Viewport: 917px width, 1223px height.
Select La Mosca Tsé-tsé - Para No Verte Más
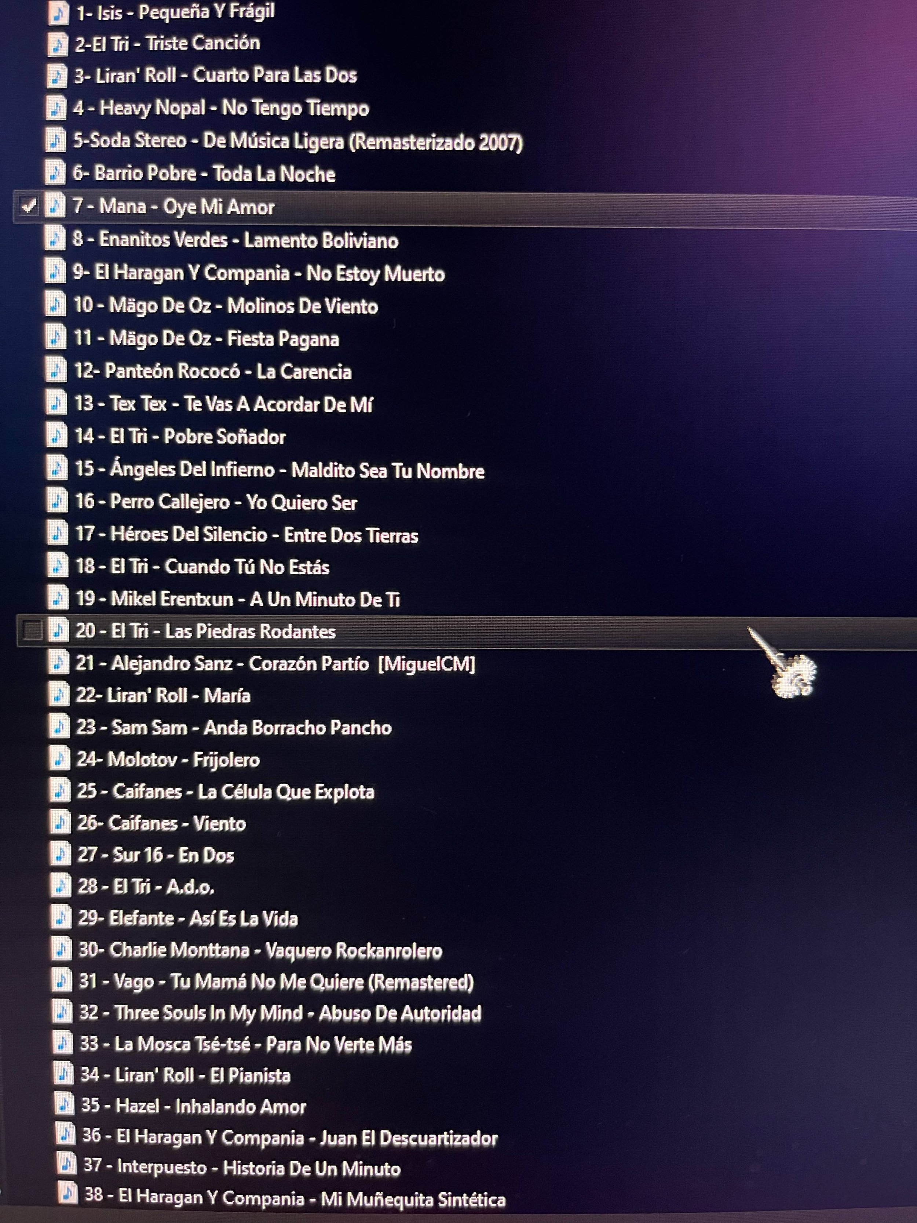263,1044
